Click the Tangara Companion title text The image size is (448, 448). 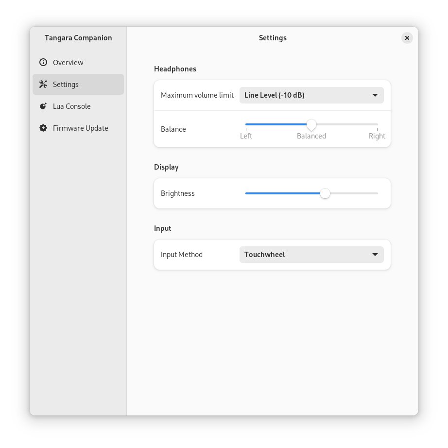click(x=78, y=38)
